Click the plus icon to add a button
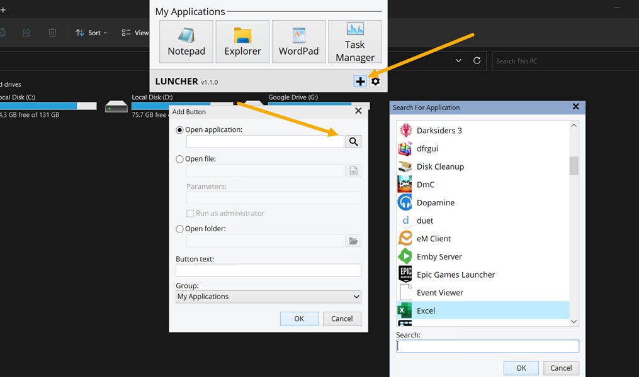Image resolution: width=639 pixels, height=377 pixels. coord(359,81)
